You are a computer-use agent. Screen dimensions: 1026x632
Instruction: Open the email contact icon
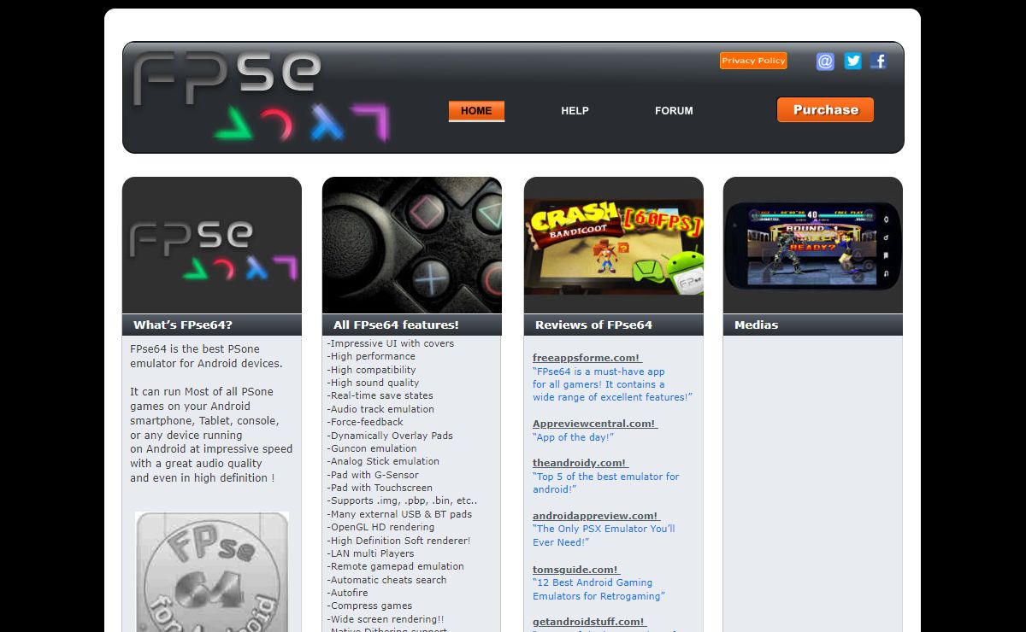pos(825,61)
